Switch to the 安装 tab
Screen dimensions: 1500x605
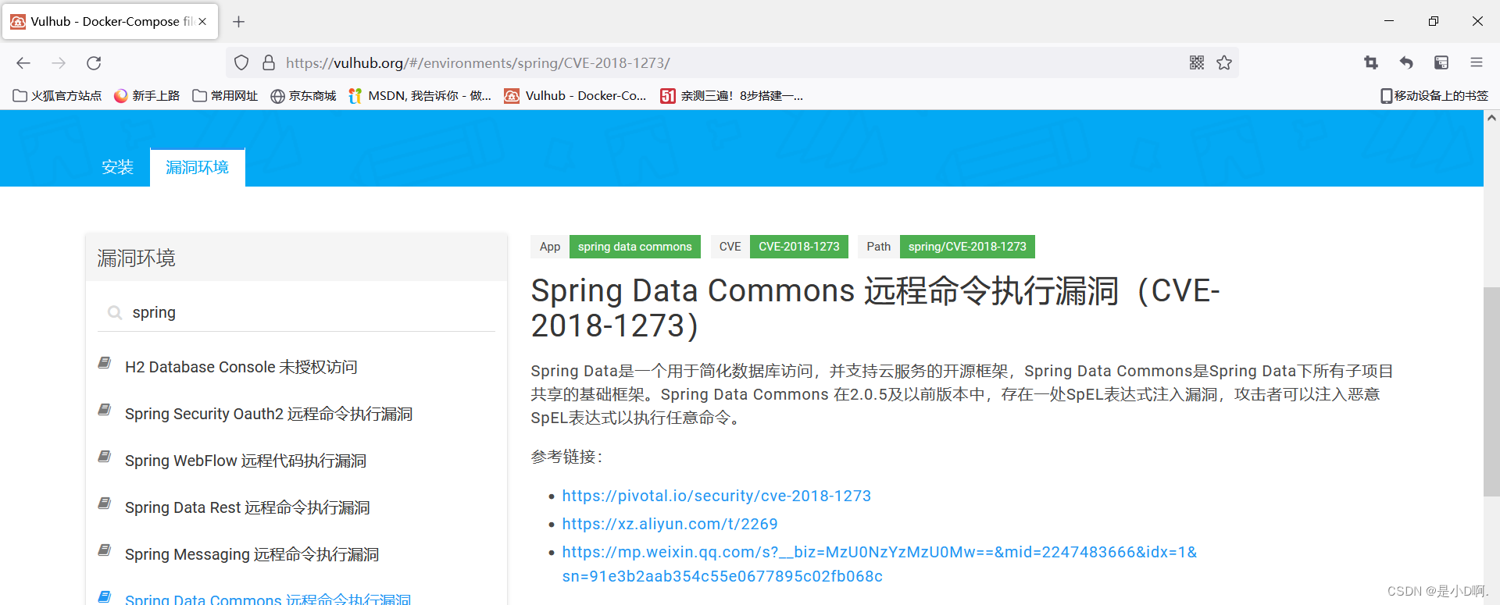point(118,167)
